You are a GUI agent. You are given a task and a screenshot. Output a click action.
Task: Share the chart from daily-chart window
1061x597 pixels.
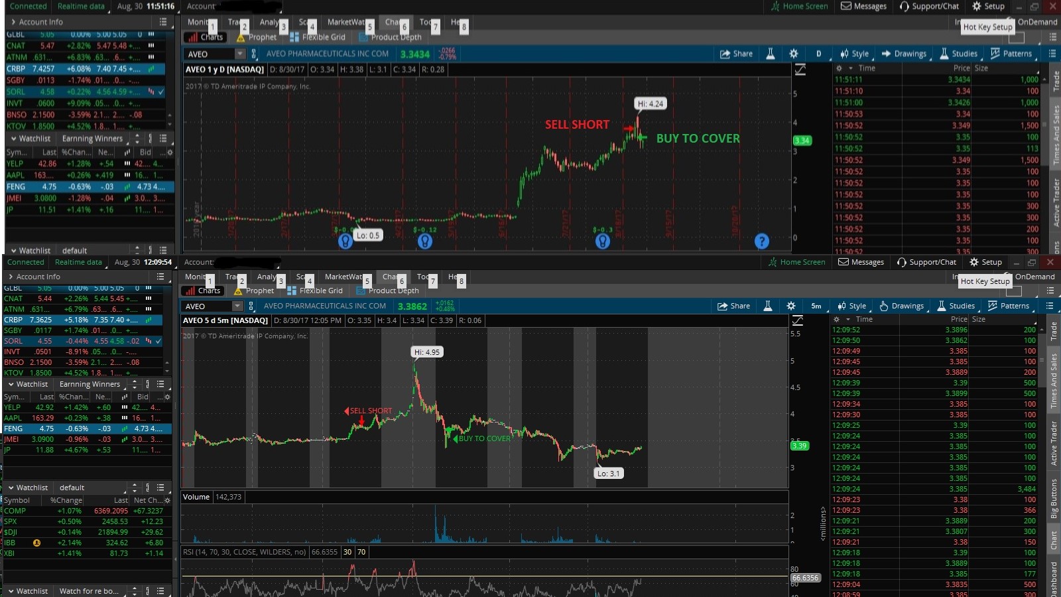coord(737,54)
